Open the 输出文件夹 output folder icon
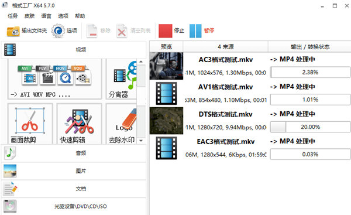This screenshot has width=351, height=215. tap(13, 31)
